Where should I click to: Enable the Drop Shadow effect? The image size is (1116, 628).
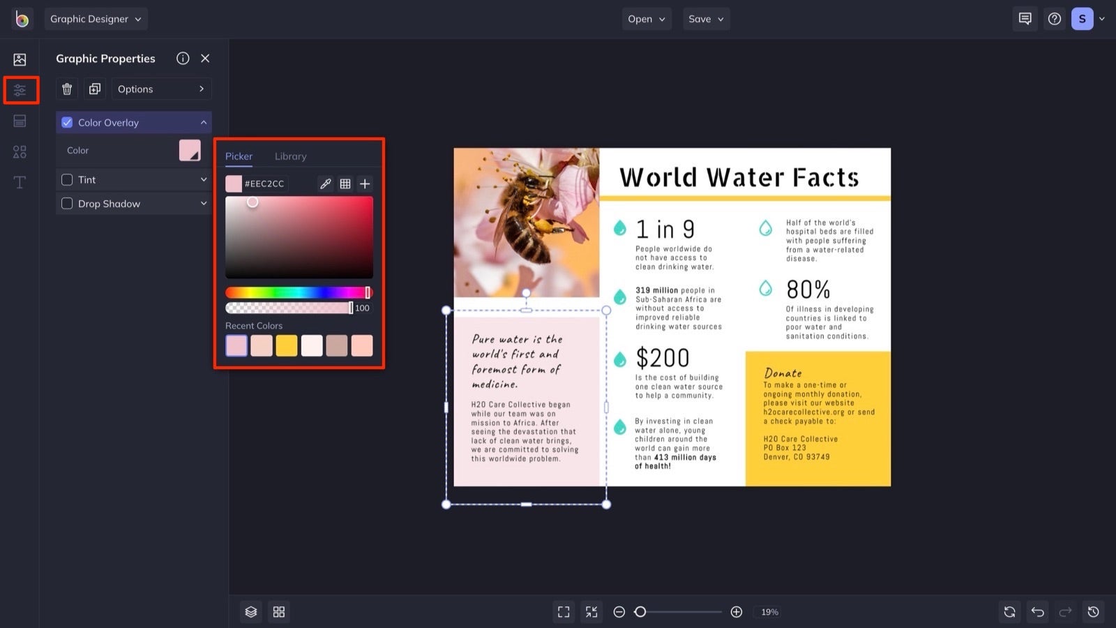pos(67,203)
